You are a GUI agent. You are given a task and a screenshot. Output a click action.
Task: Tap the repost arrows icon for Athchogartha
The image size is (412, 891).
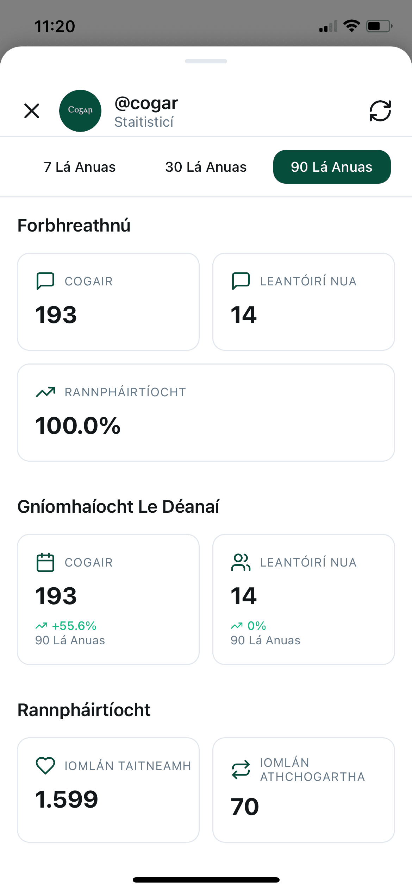point(241,770)
